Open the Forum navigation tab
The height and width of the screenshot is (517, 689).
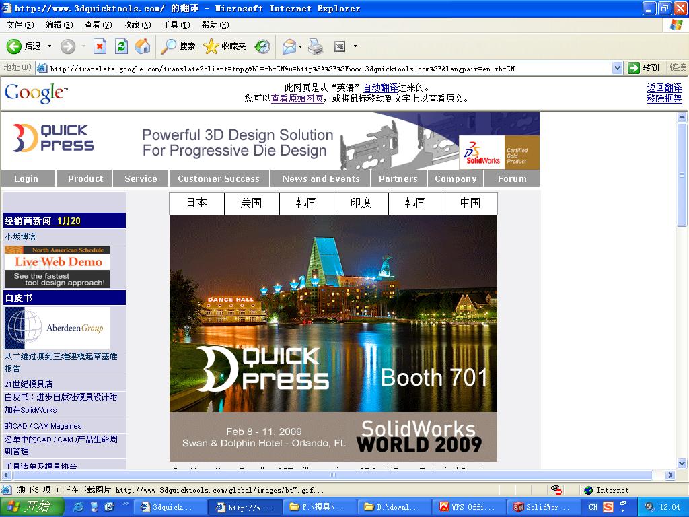pos(512,178)
